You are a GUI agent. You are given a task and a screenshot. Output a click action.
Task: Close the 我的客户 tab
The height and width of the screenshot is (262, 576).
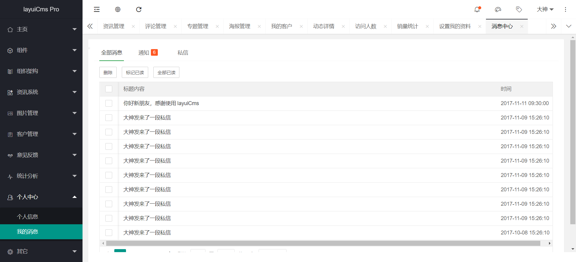click(x=301, y=26)
